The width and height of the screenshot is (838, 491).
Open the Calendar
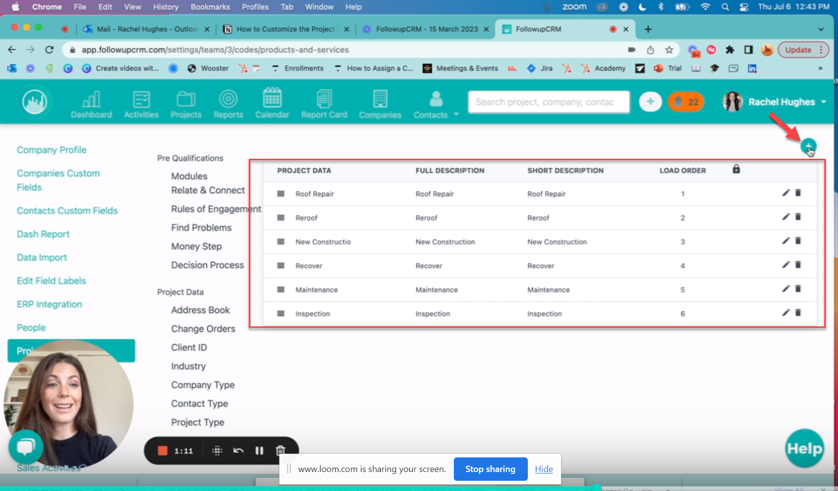coord(272,103)
